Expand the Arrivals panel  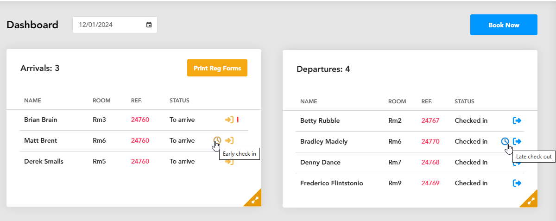pyautogui.click(x=254, y=200)
